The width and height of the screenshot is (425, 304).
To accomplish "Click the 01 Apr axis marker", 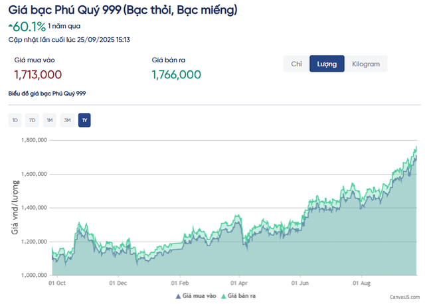I will coord(239,283).
